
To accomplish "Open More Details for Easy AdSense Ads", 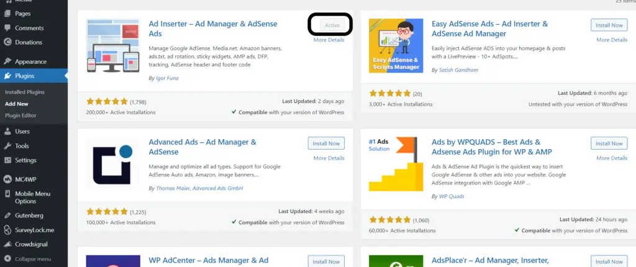I will pyautogui.click(x=612, y=40).
